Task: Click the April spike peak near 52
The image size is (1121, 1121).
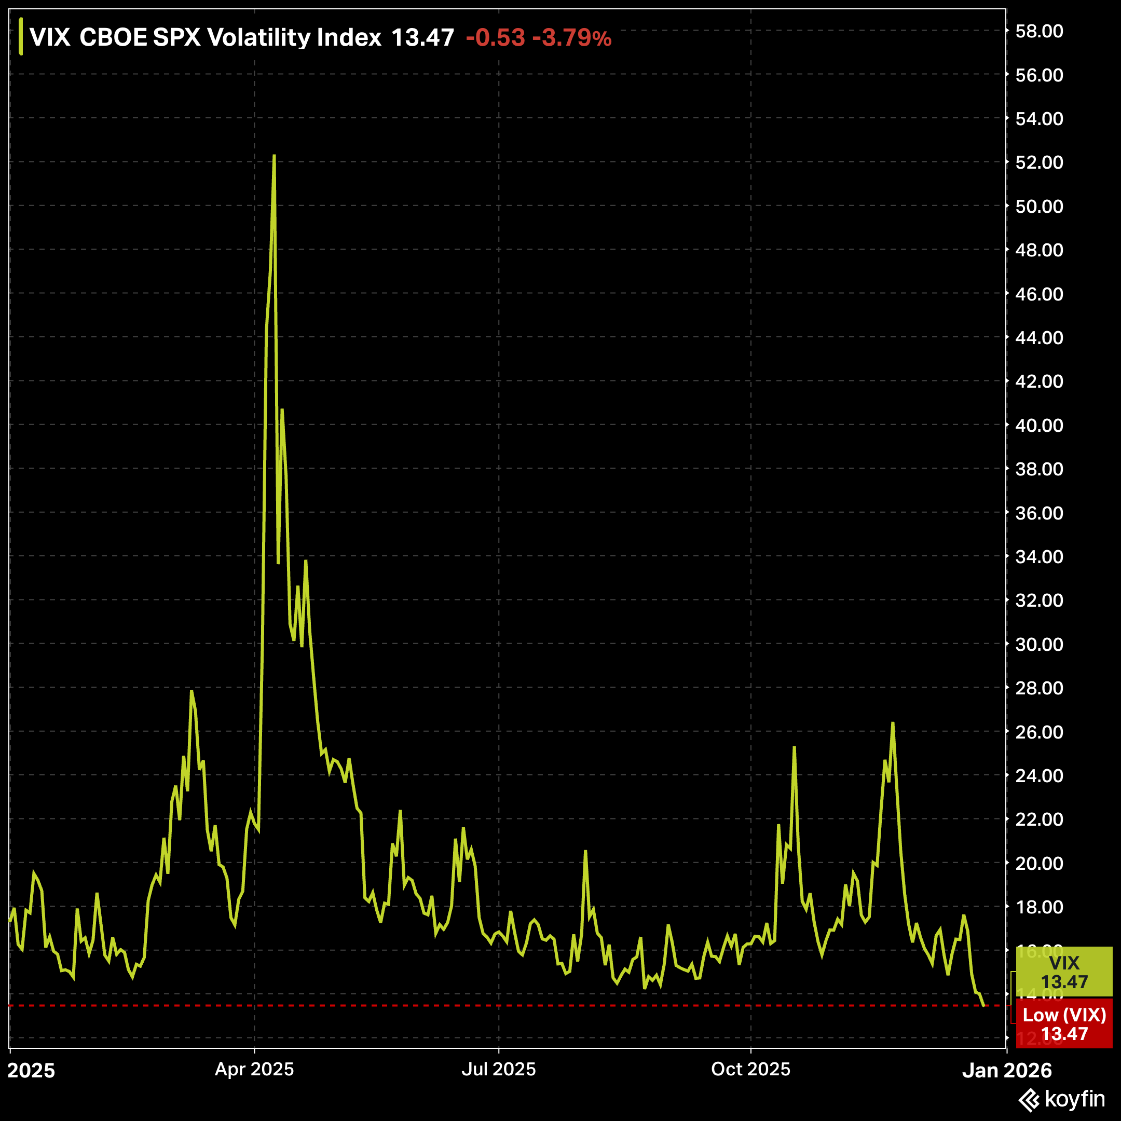Action: pyautogui.click(x=274, y=156)
